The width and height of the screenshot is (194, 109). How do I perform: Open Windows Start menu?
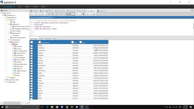point(2,107)
